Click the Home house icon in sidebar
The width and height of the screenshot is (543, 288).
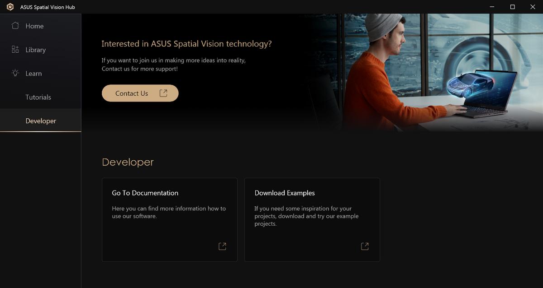click(15, 26)
